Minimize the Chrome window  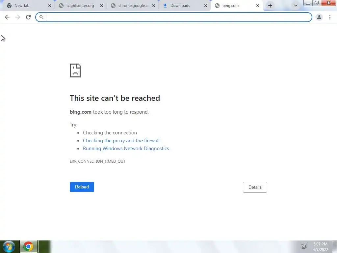308,3
